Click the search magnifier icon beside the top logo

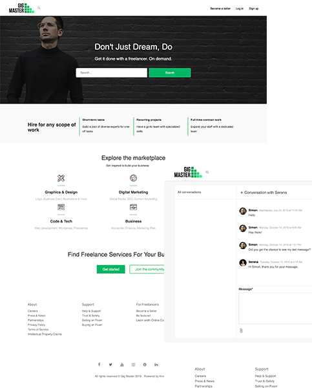click(39, 8)
